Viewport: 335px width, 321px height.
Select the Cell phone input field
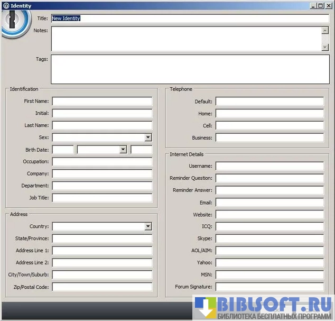pos(269,126)
